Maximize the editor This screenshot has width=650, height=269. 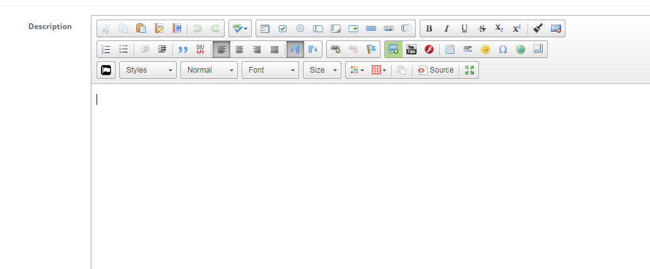tap(470, 70)
